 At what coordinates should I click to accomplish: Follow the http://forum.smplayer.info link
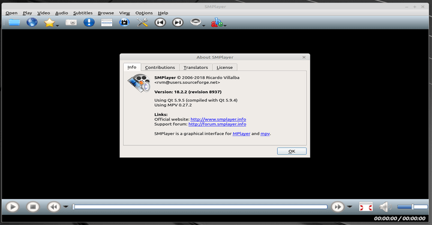217,124
